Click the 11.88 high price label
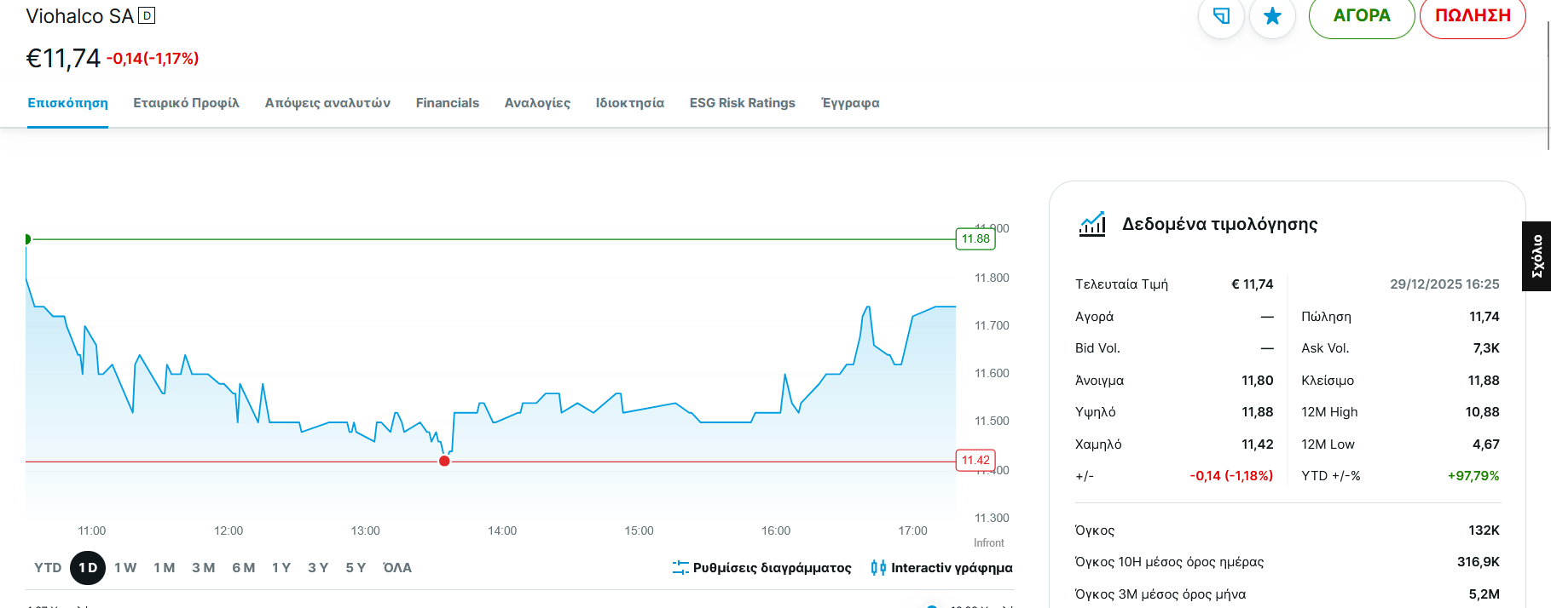This screenshot has width=1551, height=608. (975, 239)
